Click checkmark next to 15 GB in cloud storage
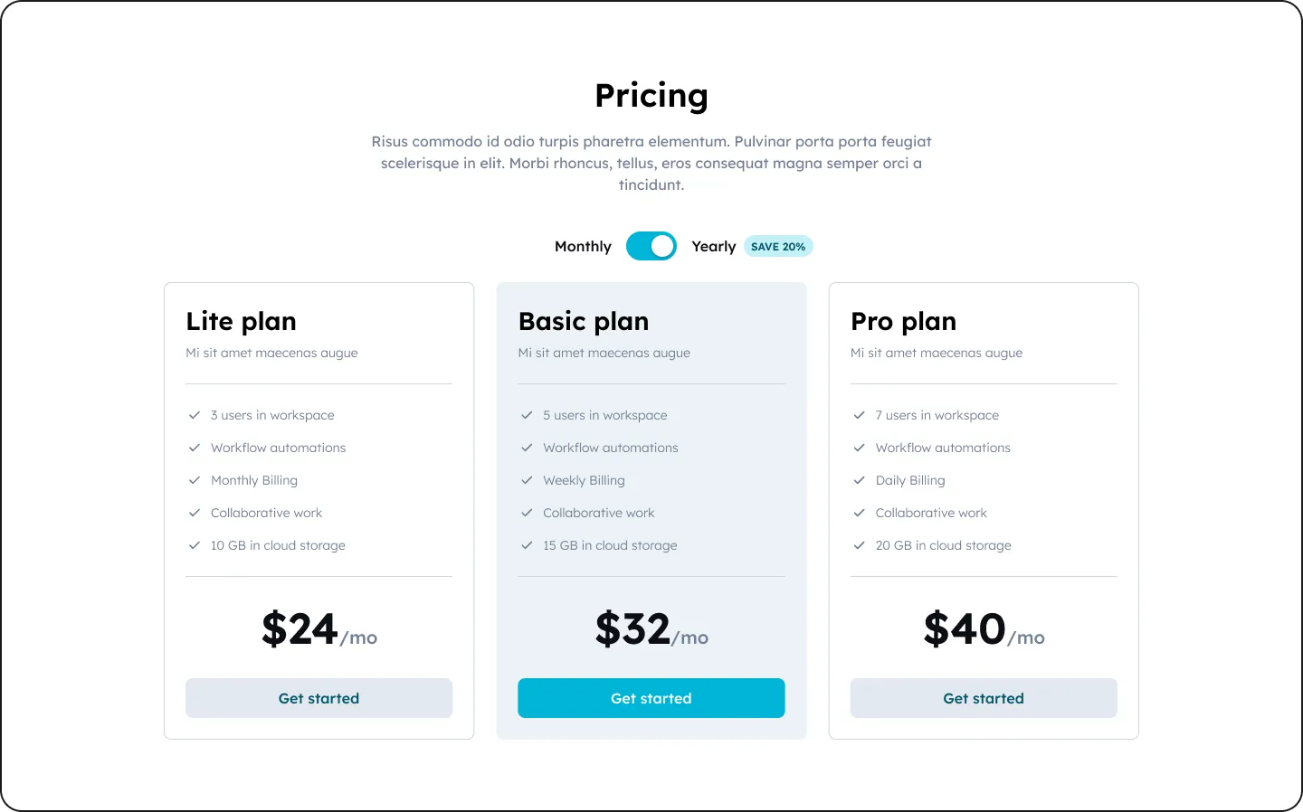1303x812 pixels. click(527, 545)
